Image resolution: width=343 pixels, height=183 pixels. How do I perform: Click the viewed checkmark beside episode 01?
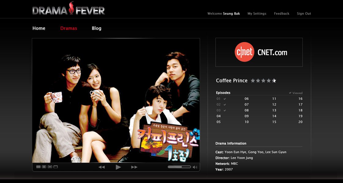tap(225, 99)
